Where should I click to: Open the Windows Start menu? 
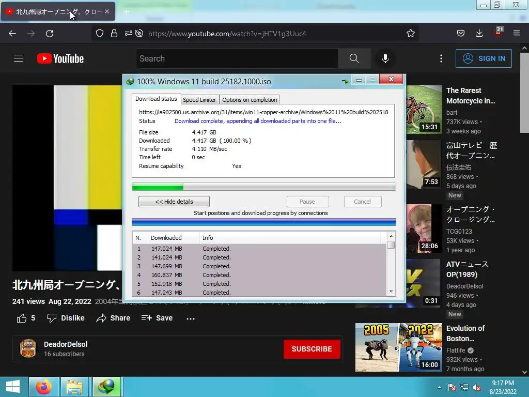pos(13,387)
